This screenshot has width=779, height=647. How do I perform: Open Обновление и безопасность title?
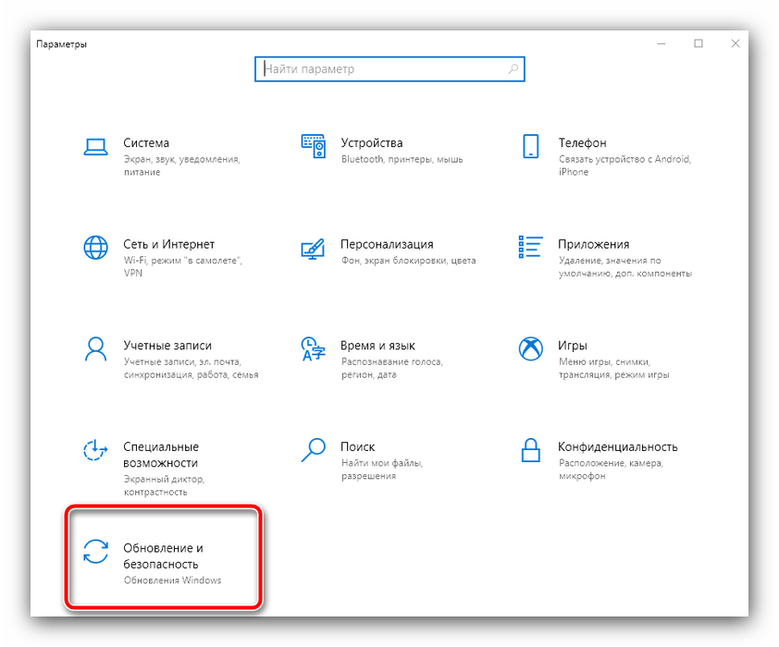(x=163, y=556)
